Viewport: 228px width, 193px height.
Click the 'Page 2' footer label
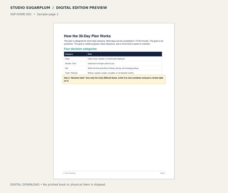tap(163, 173)
